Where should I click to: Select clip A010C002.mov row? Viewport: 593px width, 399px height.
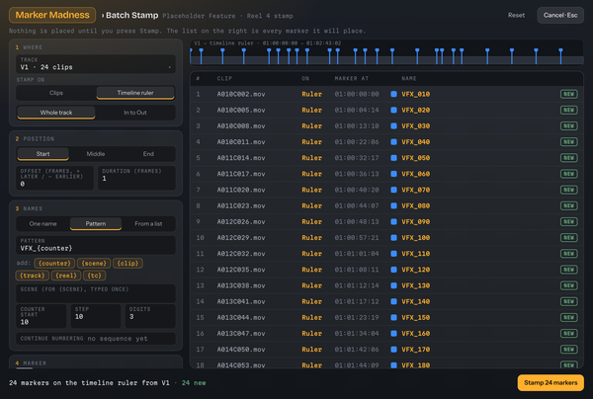pyautogui.click(x=386, y=94)
